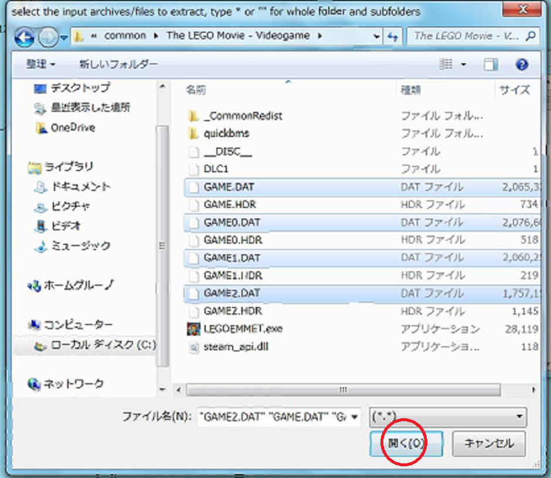Select GAME1.DAT file
Screen dimensions: 551x478
click(363, 258)
